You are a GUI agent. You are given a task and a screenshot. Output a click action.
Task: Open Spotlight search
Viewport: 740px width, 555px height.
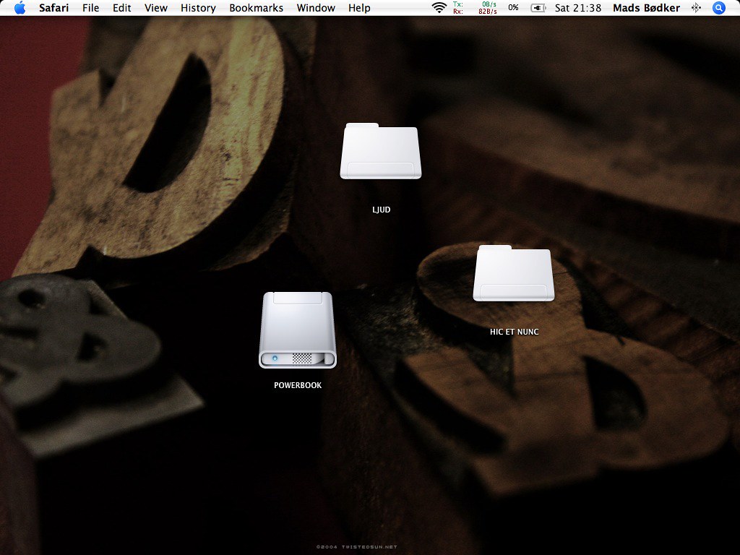(719, 8)
